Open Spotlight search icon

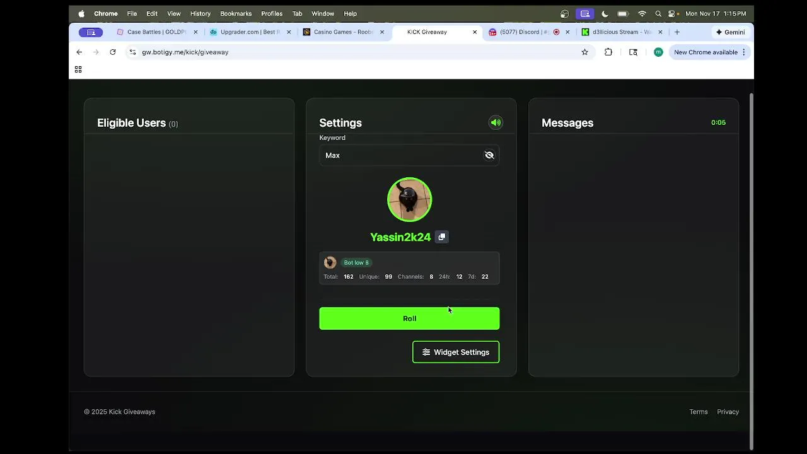point(658,13)
